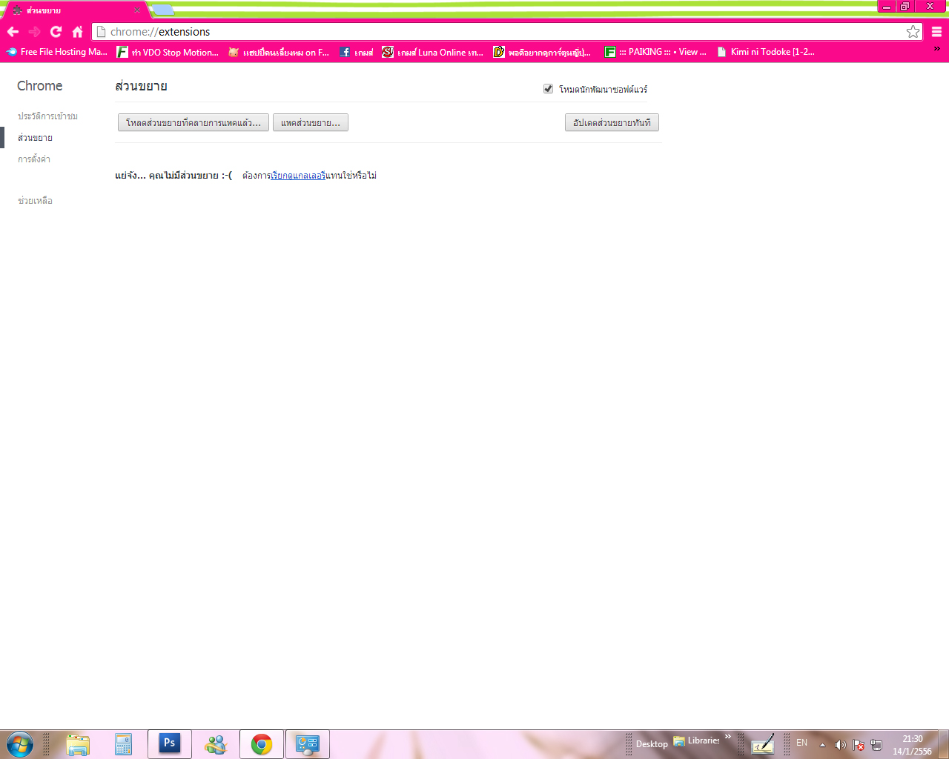
Task: Launch Calculator from the taskbar
Action: [123, 744]
